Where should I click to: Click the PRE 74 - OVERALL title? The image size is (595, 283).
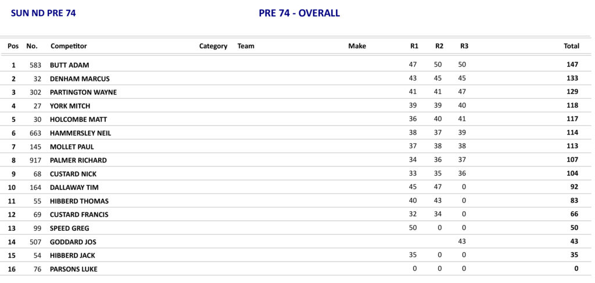pos(299,13)
